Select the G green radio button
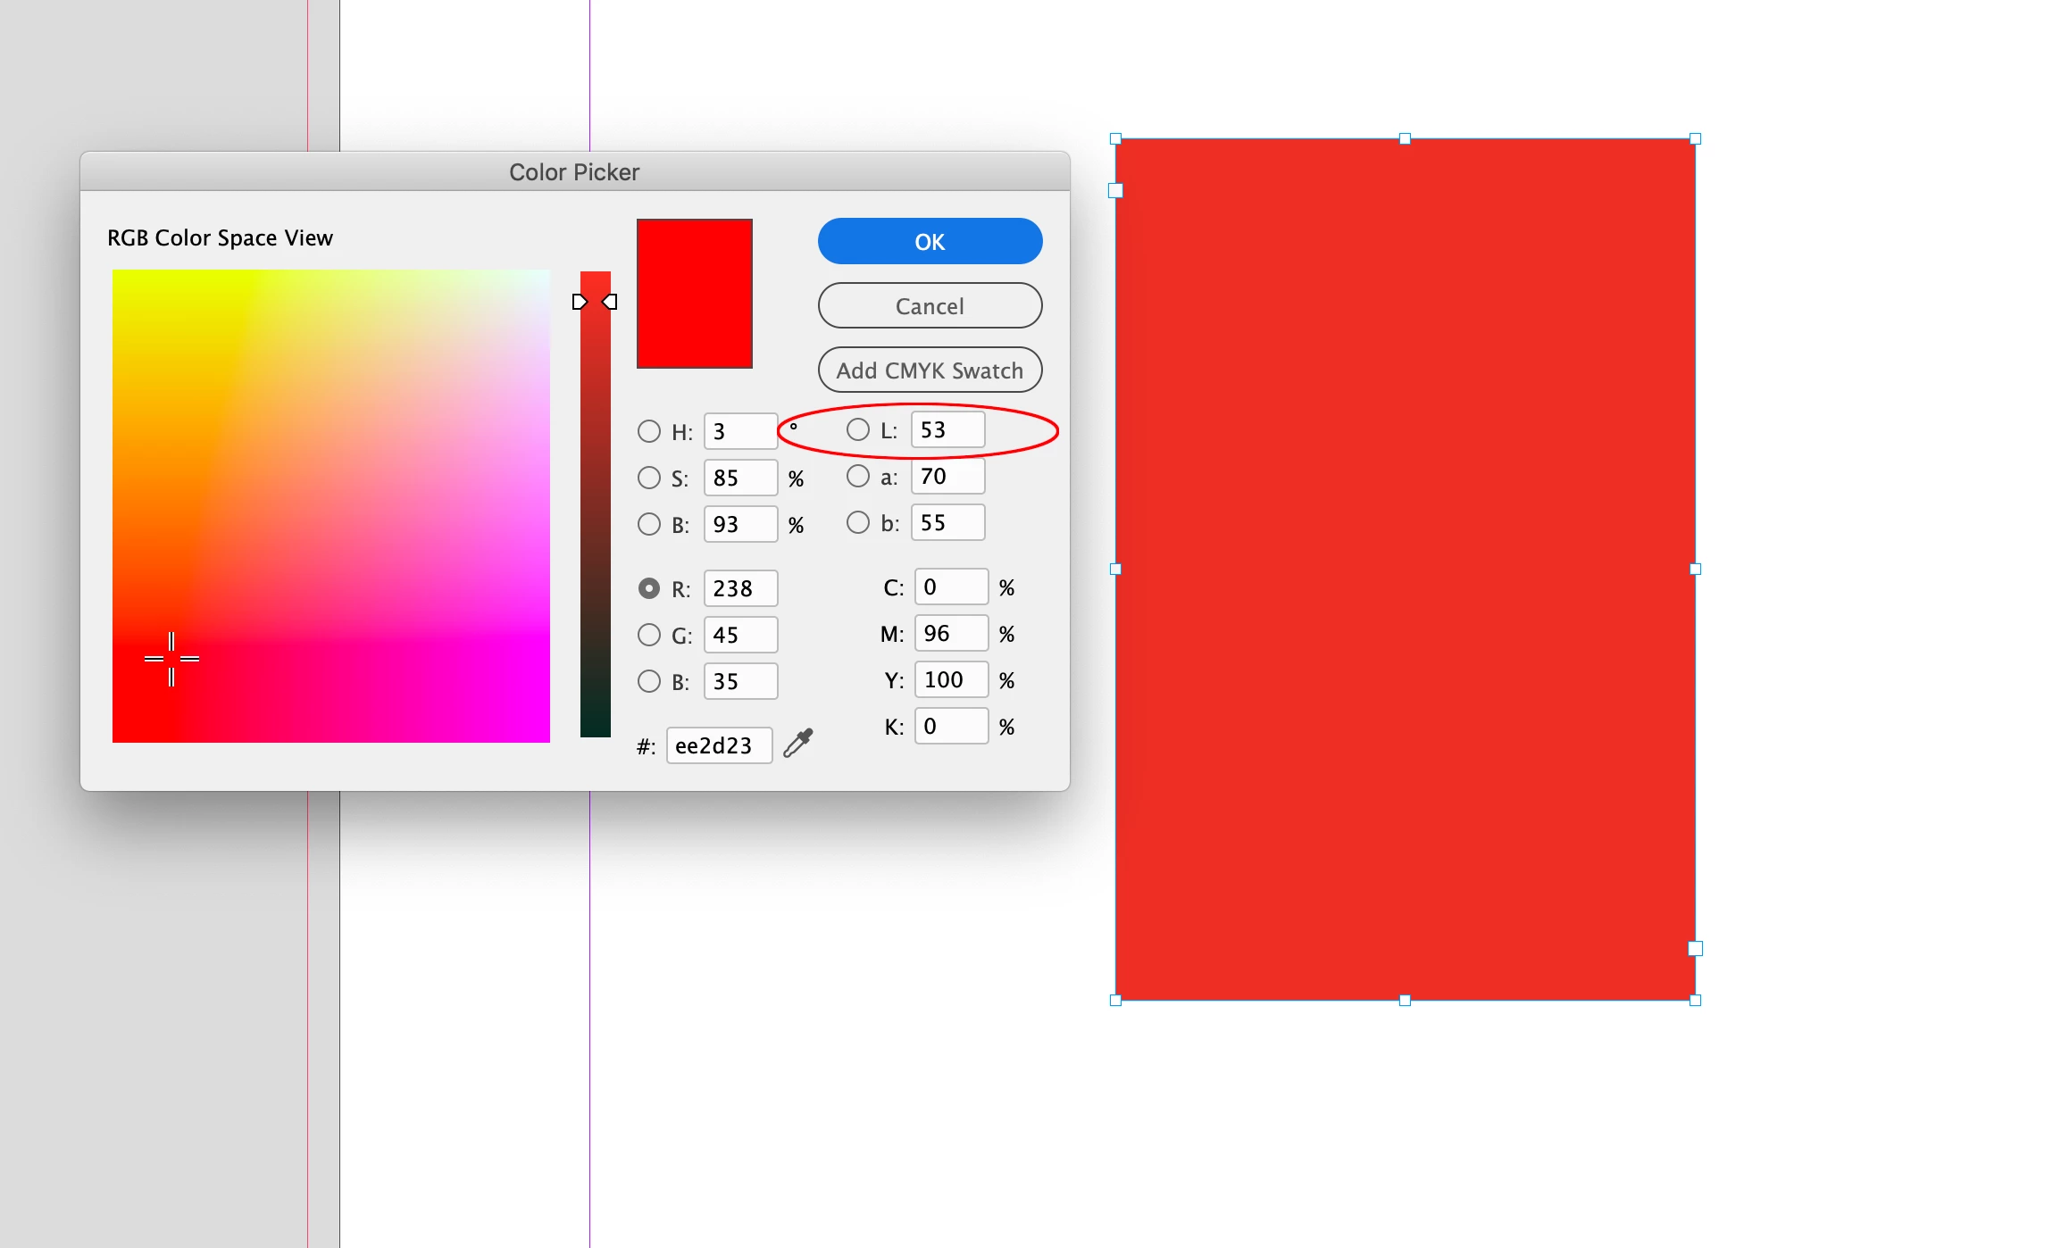Image resolution: width=2061 pixels, height=1248 pixels. coord(649,636)
